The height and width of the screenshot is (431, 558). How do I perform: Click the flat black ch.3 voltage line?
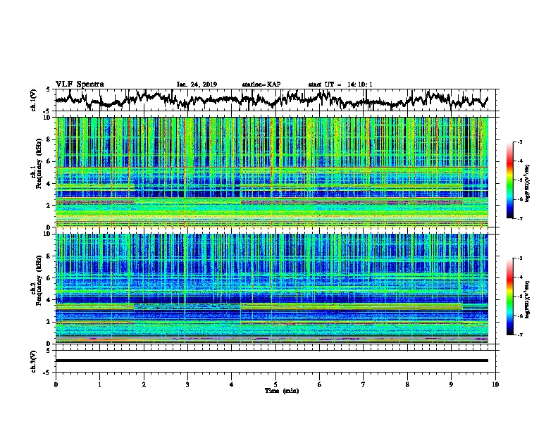pos(271,361)
